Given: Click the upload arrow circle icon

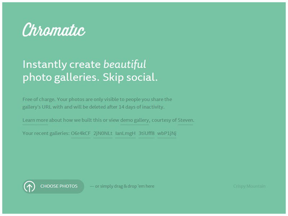Looking at the screenshot, I should pos(30,186).
